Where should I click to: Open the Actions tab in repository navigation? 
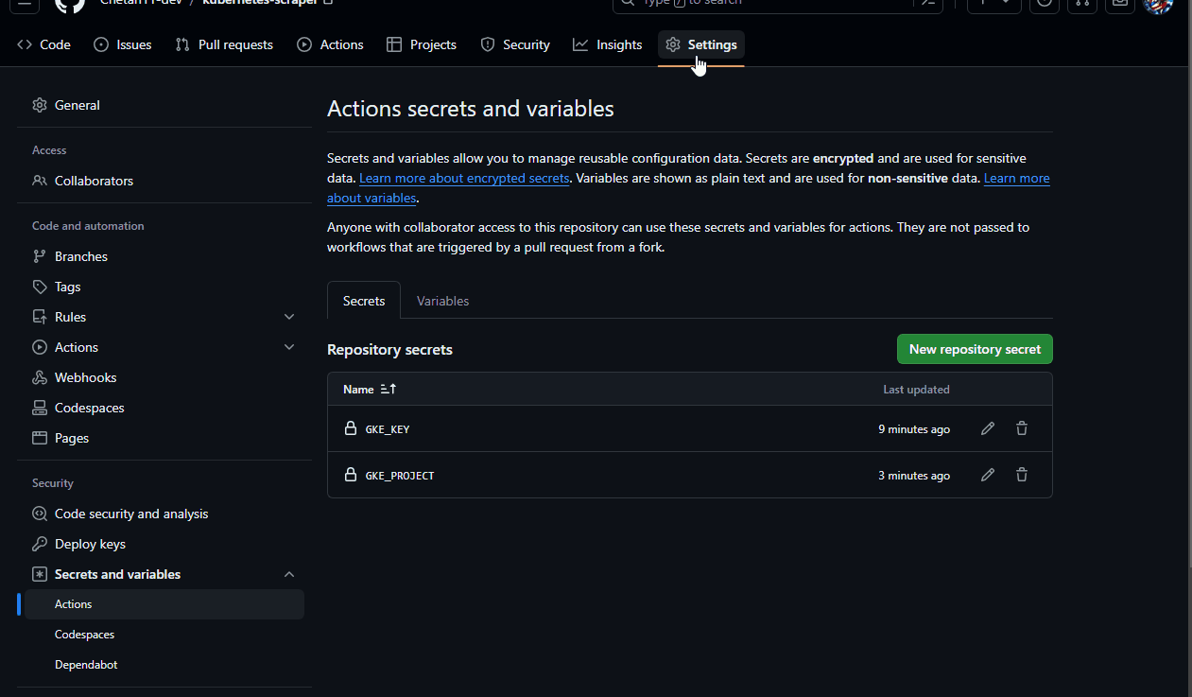(x=330, y=44)
